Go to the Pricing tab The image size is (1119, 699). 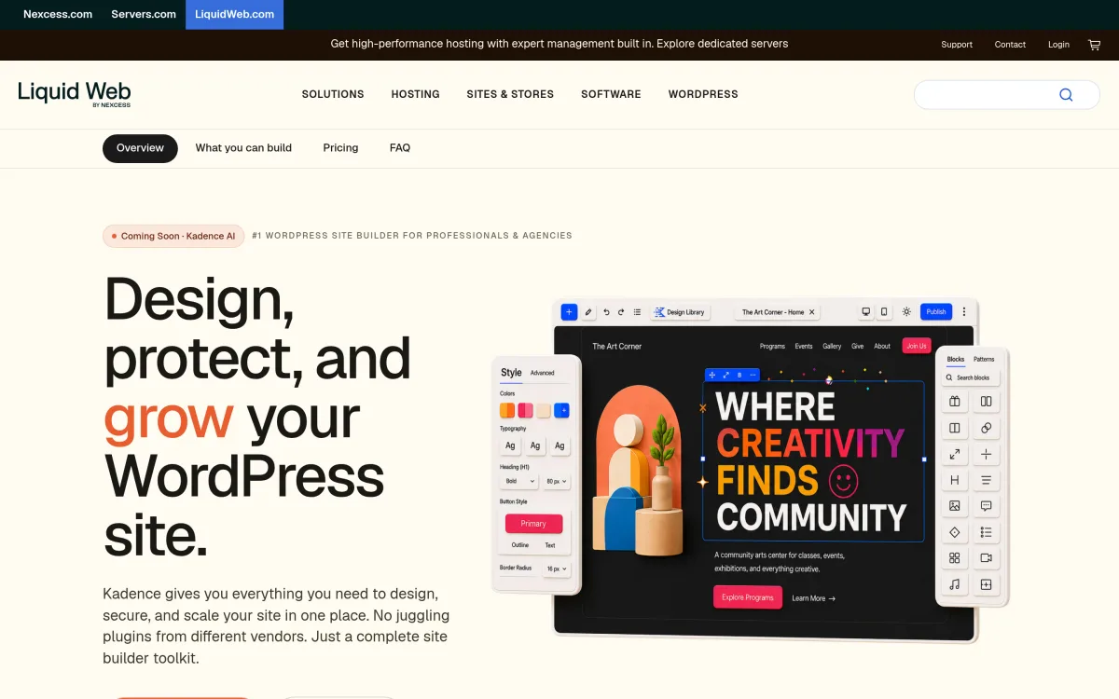pos(340,148)
